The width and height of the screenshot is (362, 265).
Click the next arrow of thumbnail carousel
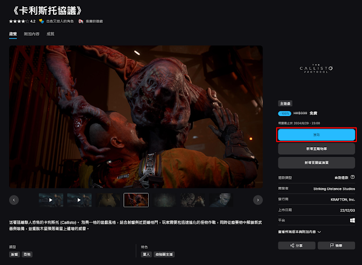click(x=258, y=200)
